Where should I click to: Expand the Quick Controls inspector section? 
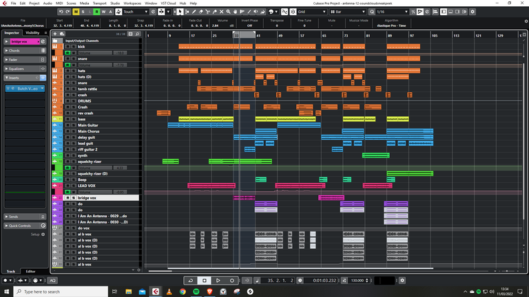pos(25,225)
